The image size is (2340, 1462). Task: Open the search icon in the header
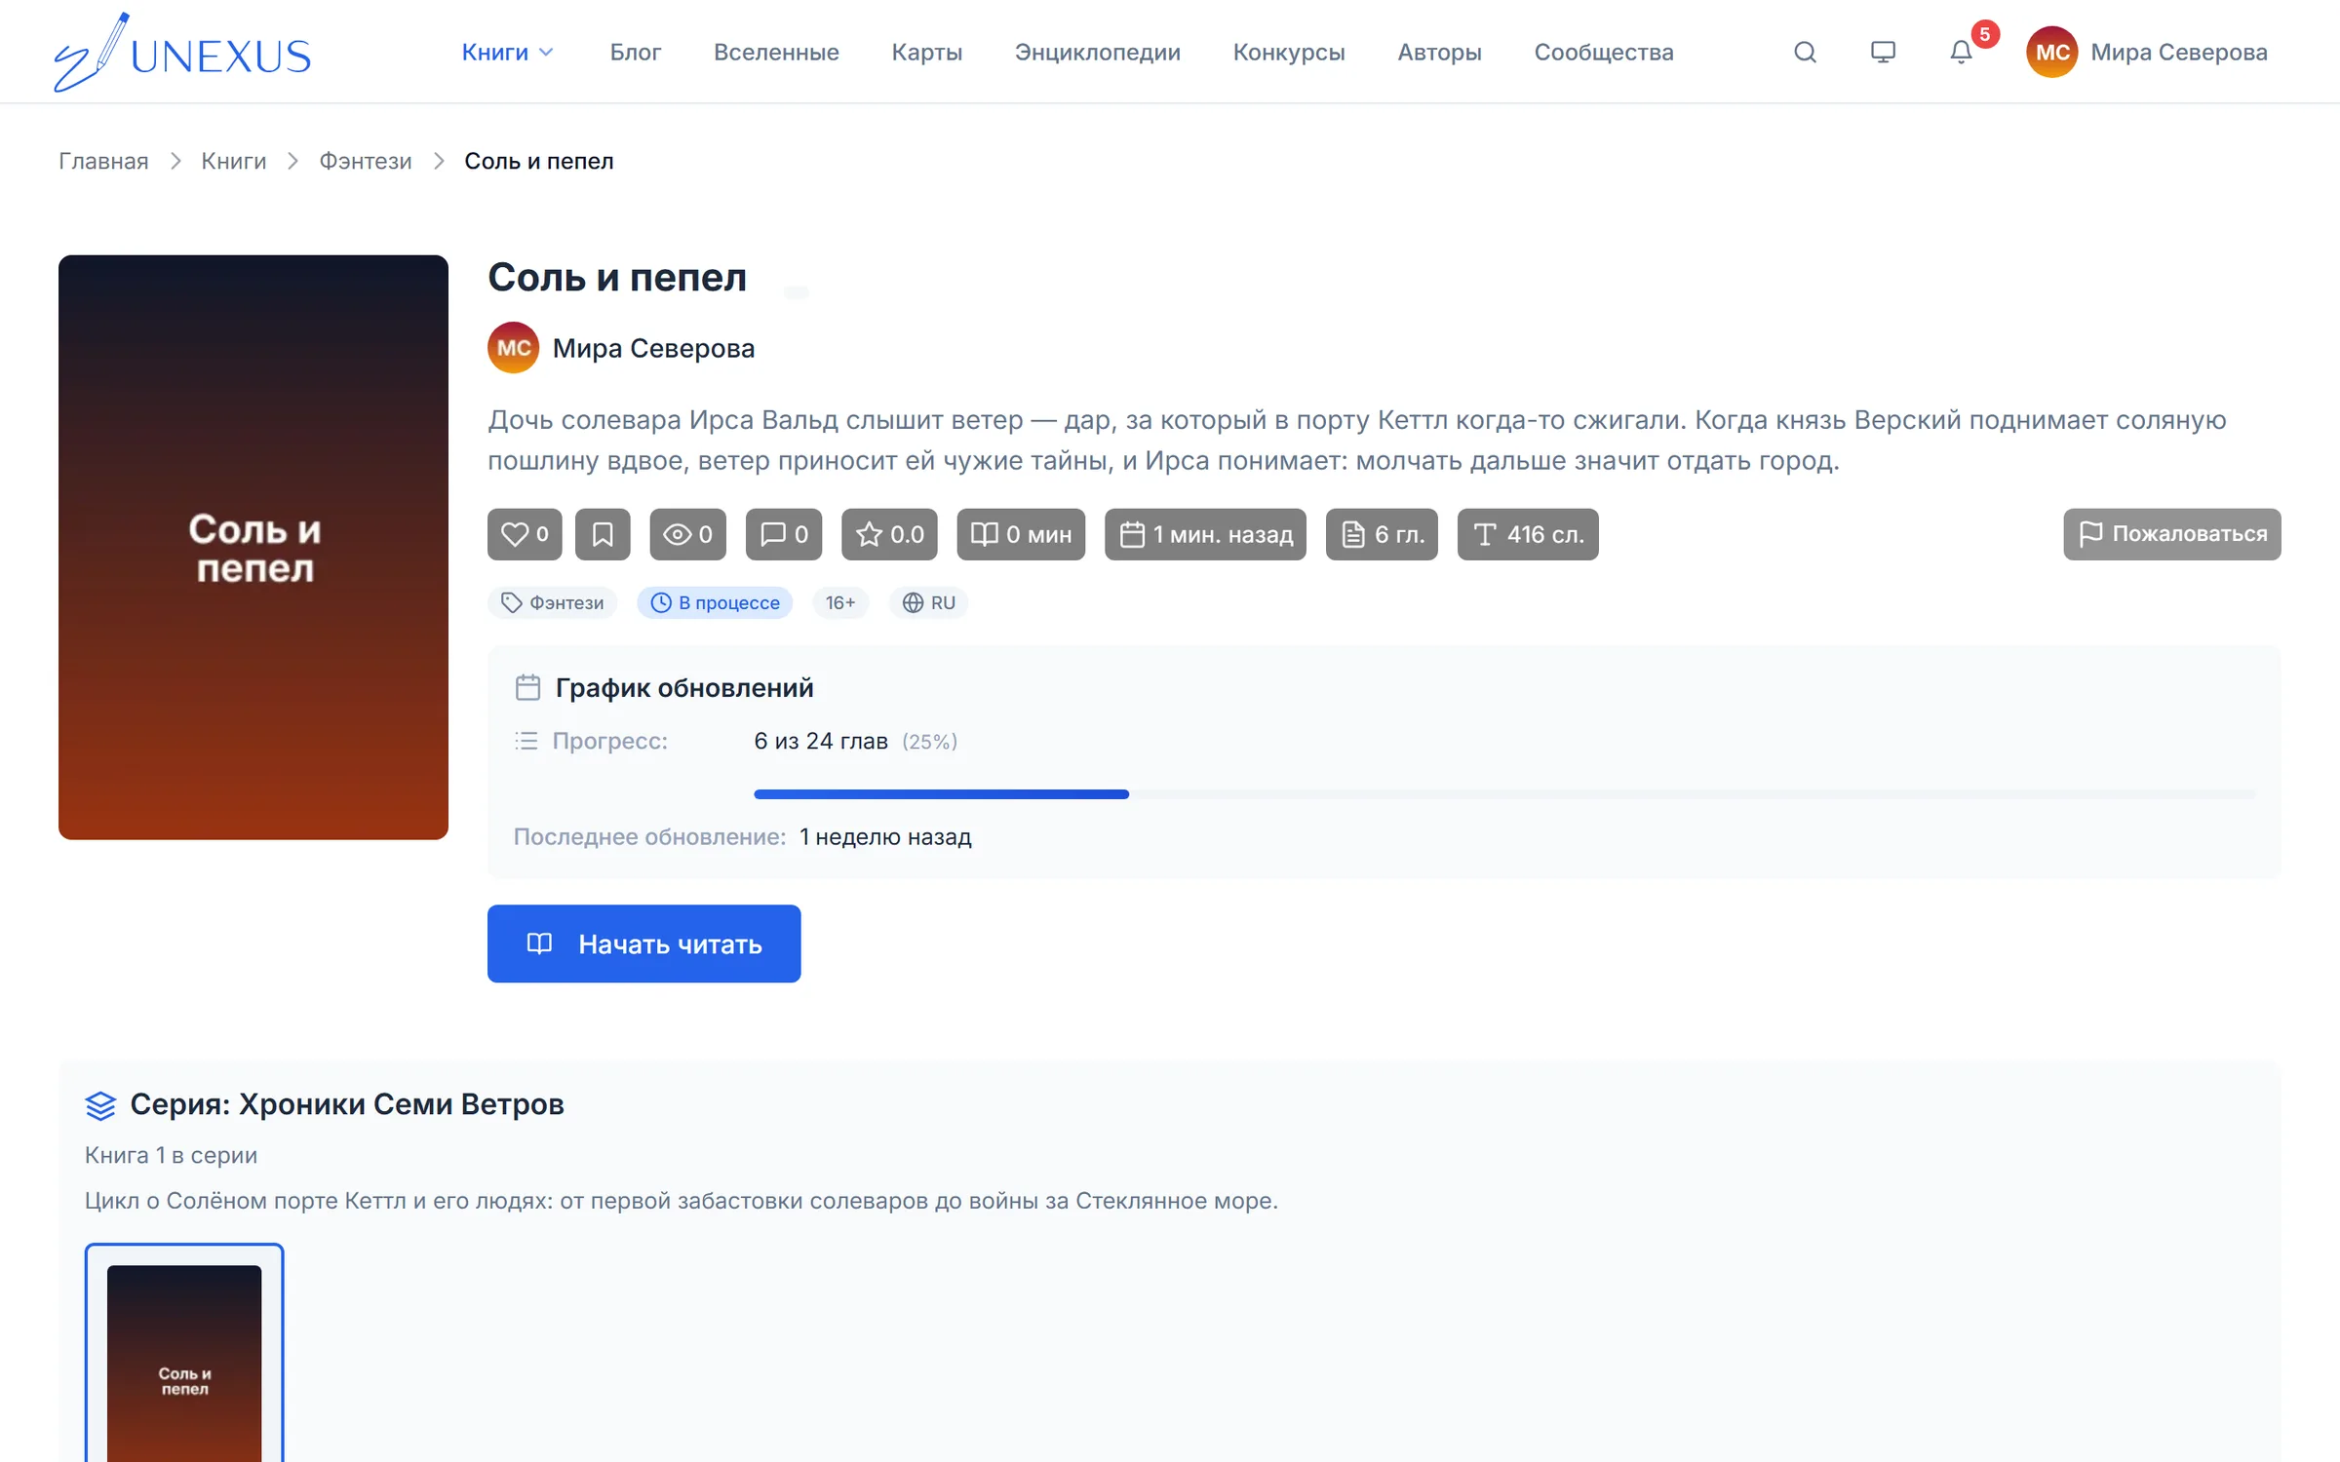[x=1805, y=52]
